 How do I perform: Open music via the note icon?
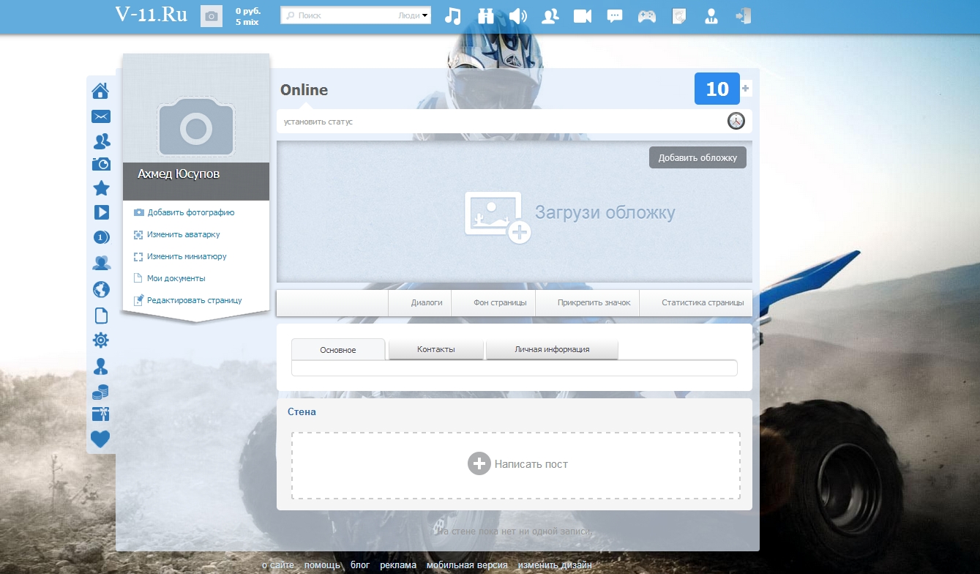[x=454, y=15]
